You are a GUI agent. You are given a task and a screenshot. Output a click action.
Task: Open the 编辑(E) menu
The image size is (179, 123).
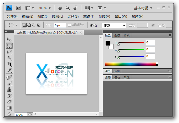pyautogui.click(x=27, y=16)
